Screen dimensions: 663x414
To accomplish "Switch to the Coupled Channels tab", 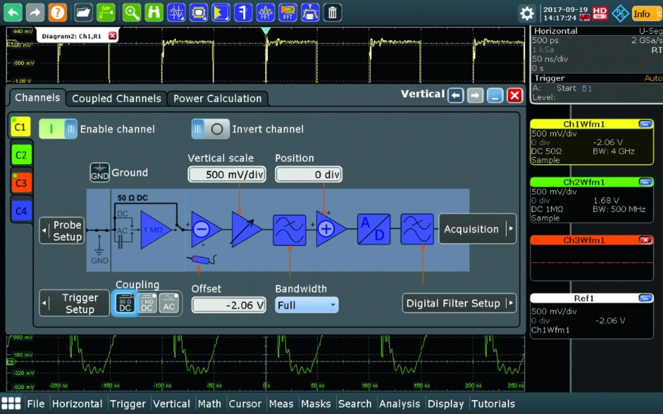I will click(117, 98).
